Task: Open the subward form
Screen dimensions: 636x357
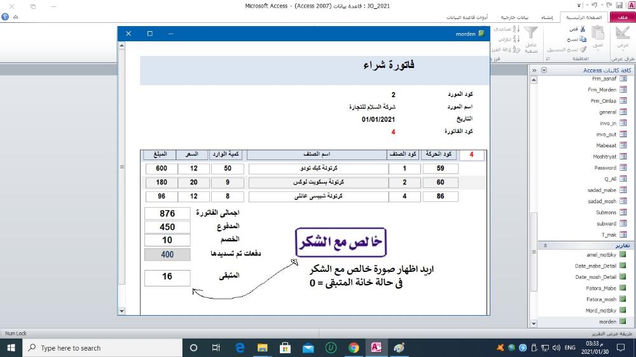Action: coord(606,223)
